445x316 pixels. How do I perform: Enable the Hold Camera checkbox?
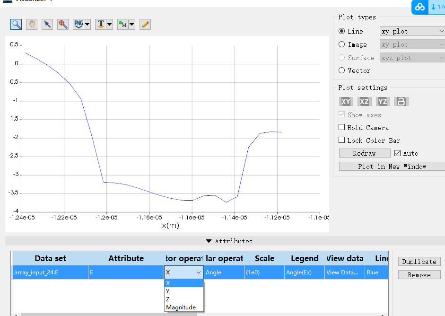coord(342,128)
